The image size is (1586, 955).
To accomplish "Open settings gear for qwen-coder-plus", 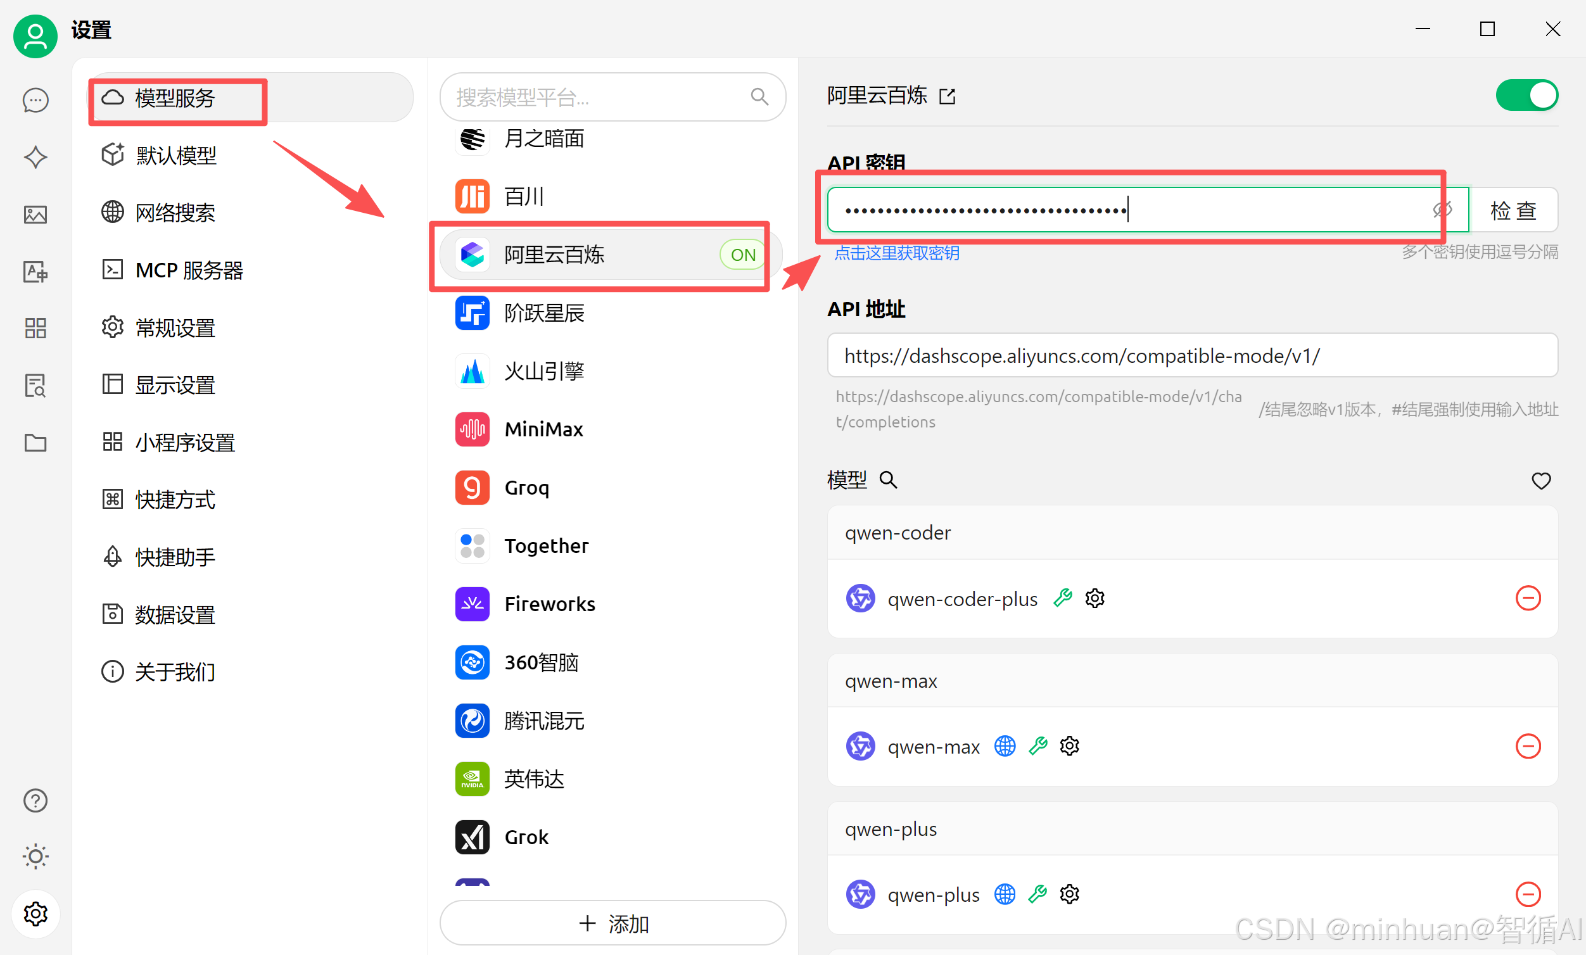I will tap(1094, 598).
